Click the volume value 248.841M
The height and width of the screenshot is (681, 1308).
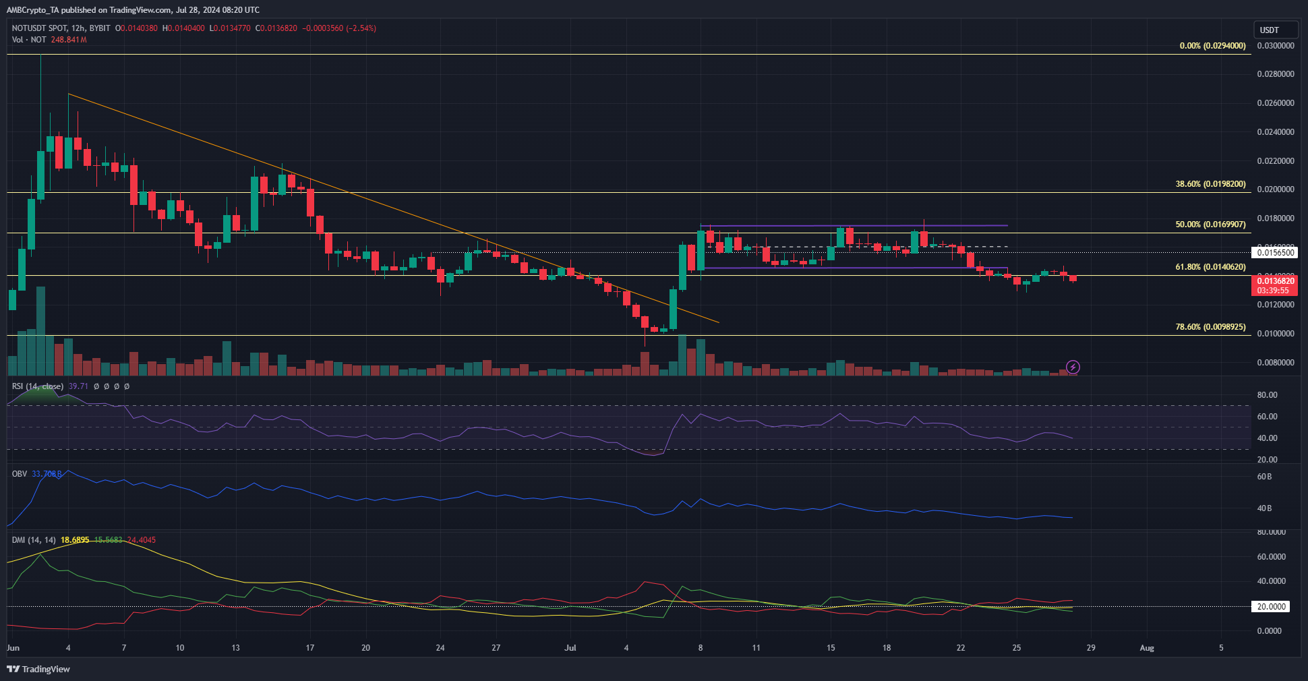pos(69,40)
